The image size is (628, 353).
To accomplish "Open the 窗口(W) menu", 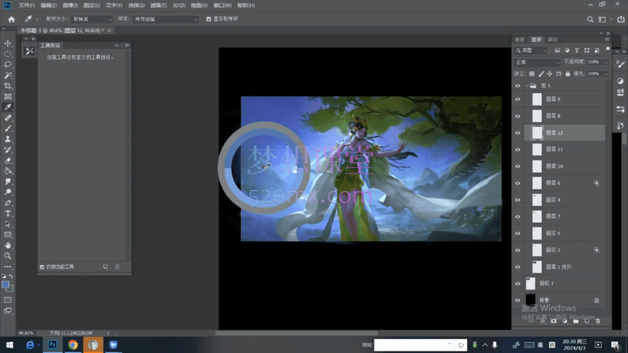I will click(x=222, y=5).
